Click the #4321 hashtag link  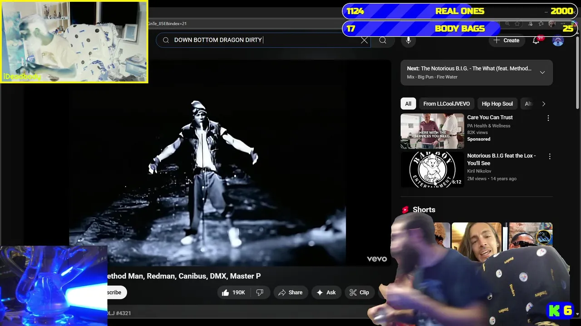(x=123, y=313)
